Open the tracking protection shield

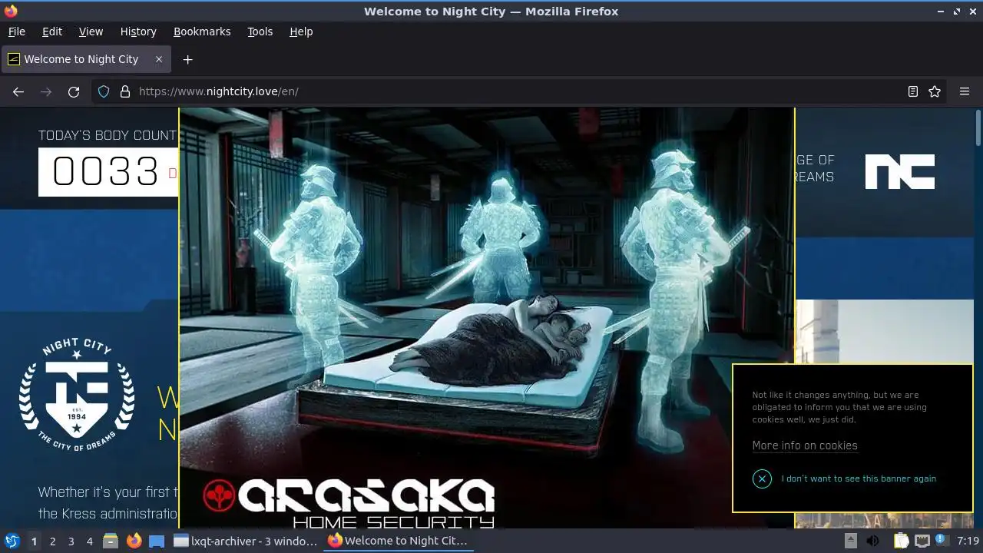point(104,91)
